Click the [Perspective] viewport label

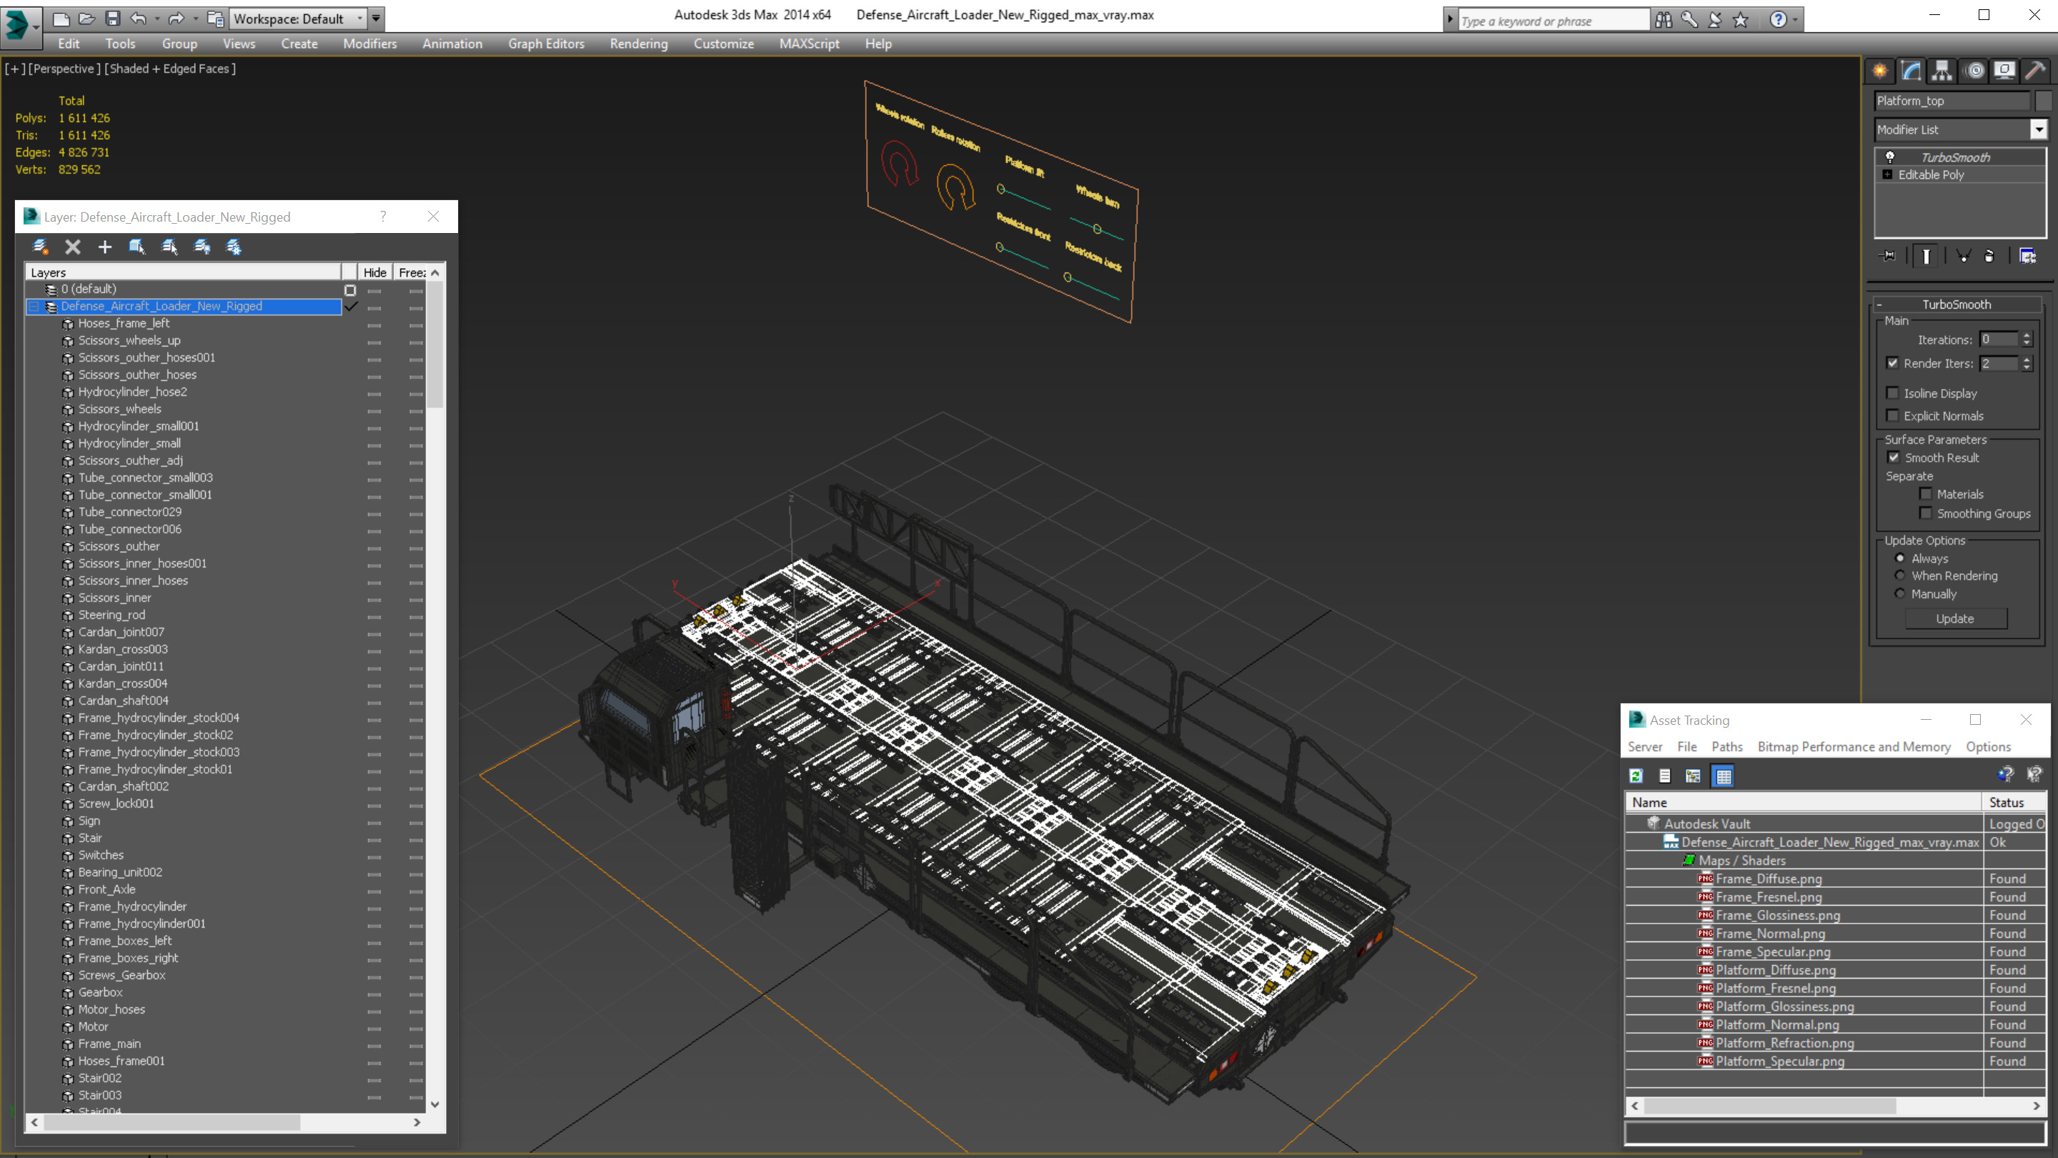pos(66,69)
